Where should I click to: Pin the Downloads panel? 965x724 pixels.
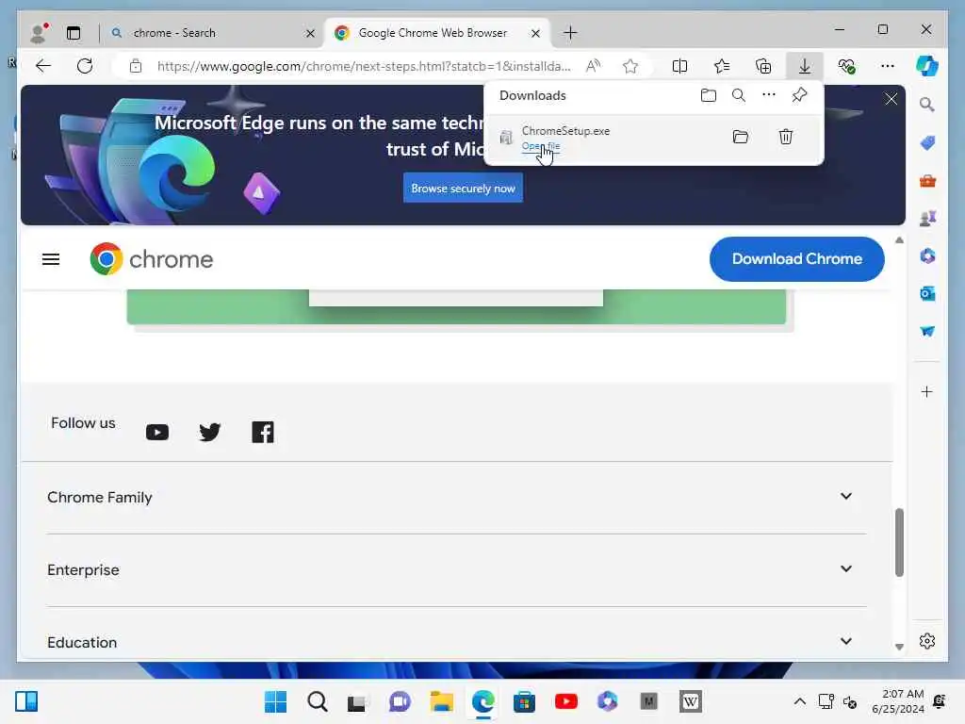click(x=799, y=95)
